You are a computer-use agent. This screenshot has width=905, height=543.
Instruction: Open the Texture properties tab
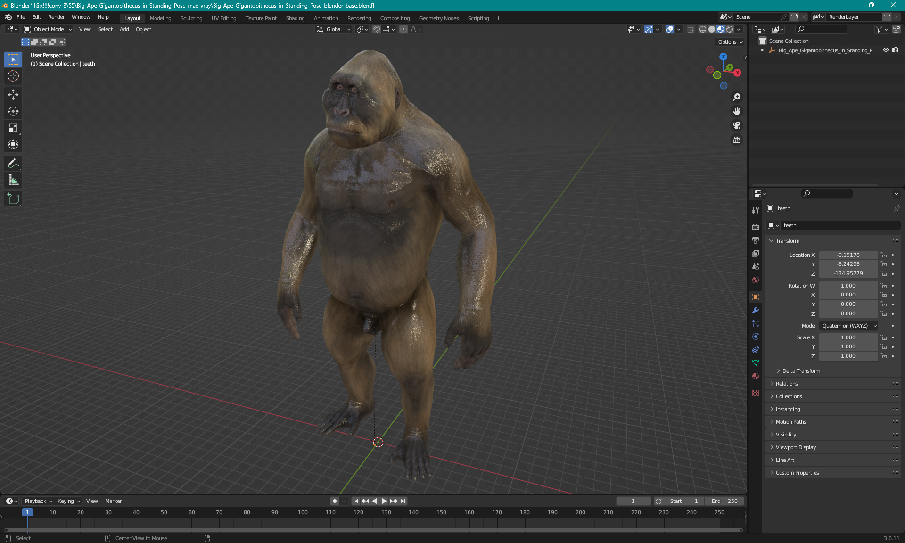pyautogui.click(x=756, y=393)
